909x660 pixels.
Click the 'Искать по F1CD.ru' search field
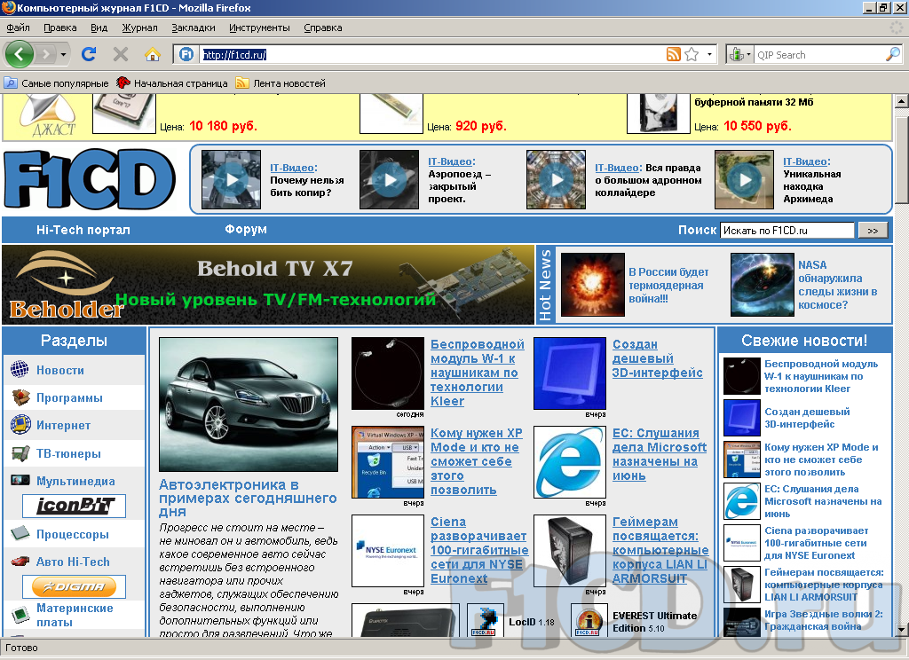click(x=786, y=230)
